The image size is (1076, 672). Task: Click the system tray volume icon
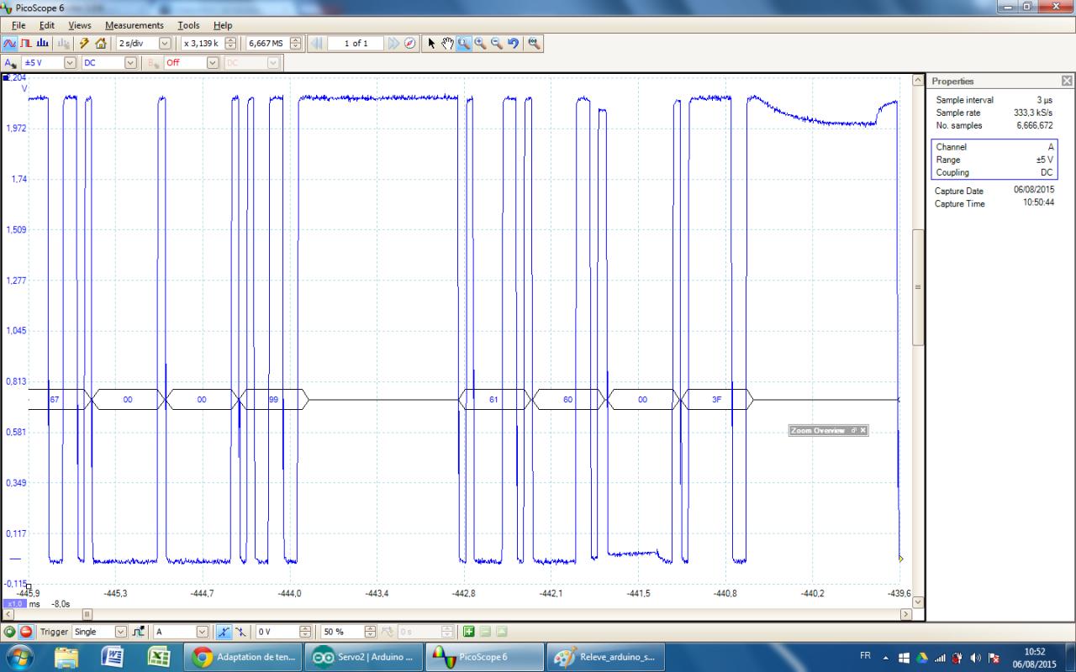976,657
